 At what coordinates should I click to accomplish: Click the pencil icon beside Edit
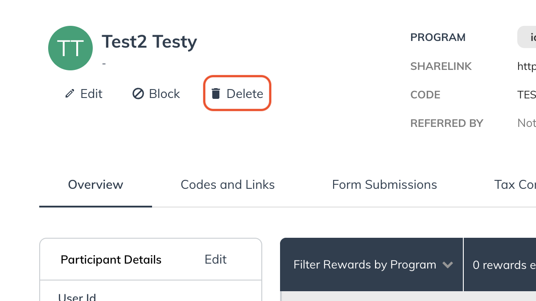(70, 94)
